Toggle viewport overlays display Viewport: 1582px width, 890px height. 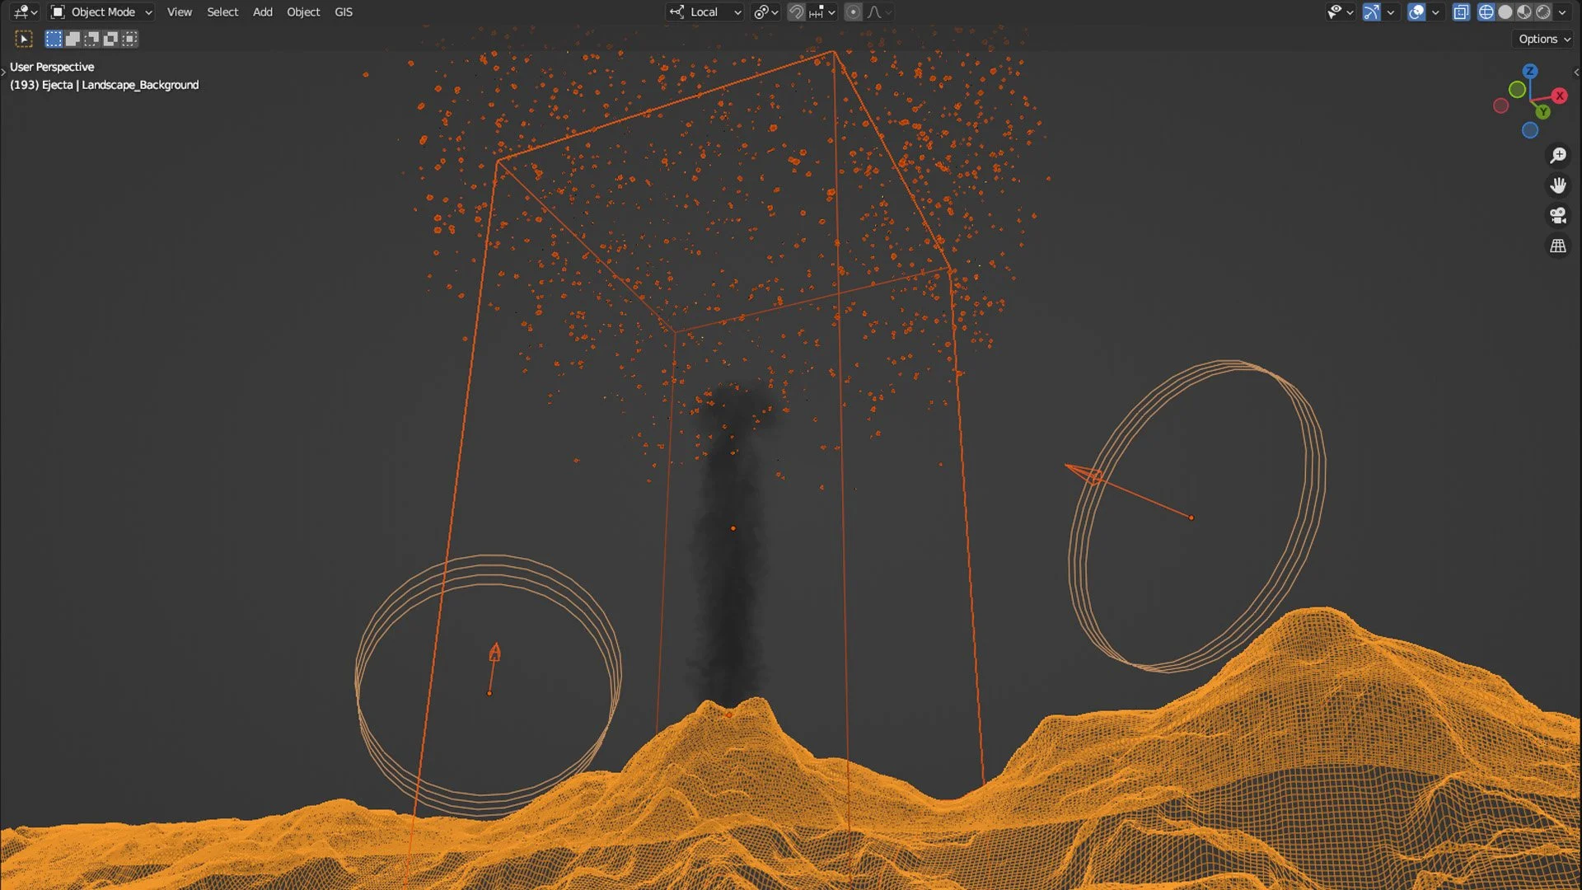pyautogui.click(x=1416, y=12)
